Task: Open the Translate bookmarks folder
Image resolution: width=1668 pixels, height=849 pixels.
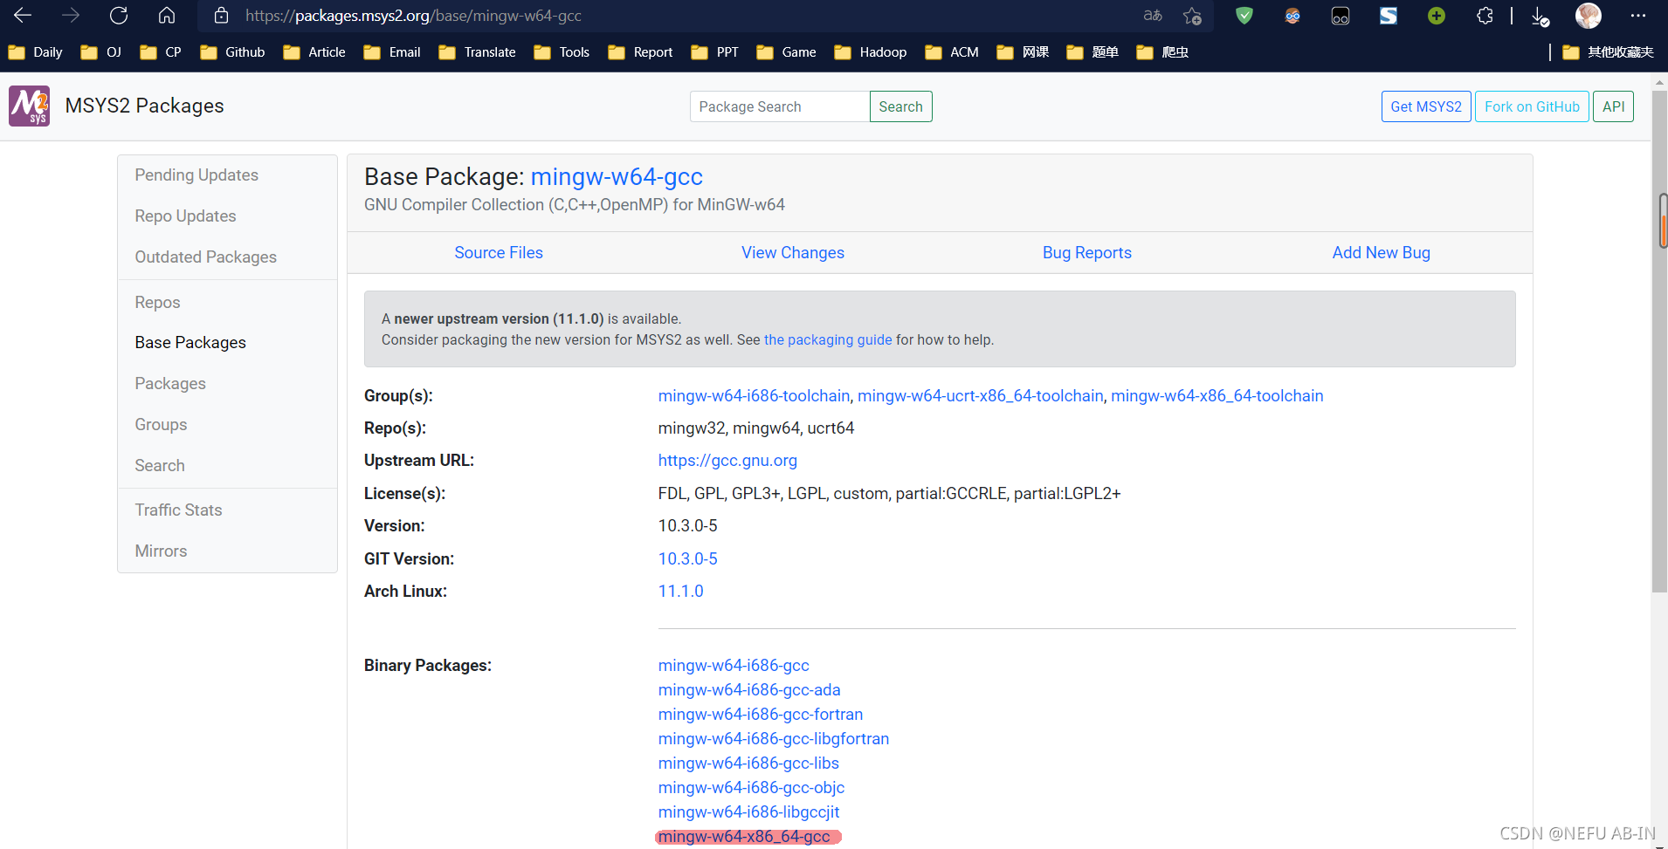Action: tap(477, 52)
